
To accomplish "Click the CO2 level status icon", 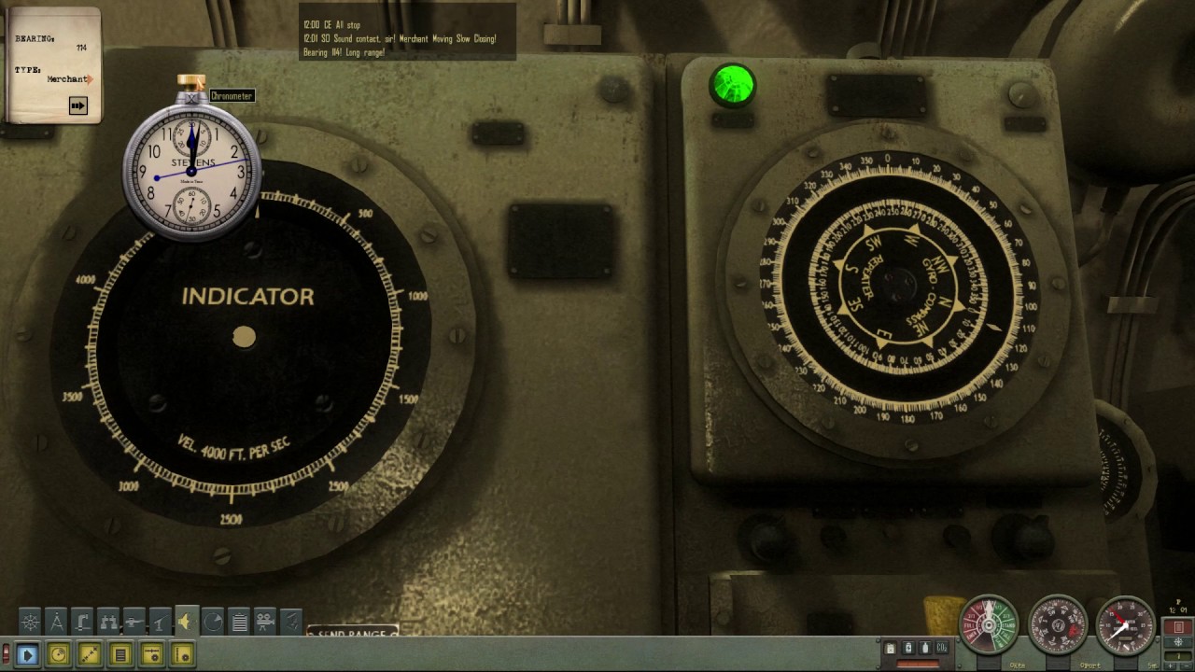I will [943, 648].
